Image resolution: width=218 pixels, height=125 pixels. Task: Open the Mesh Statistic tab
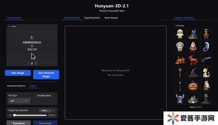[x=111, y=18]
